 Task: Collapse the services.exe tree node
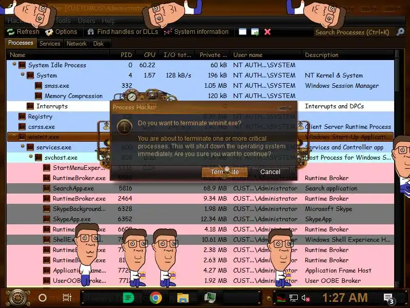click(23, 146)
